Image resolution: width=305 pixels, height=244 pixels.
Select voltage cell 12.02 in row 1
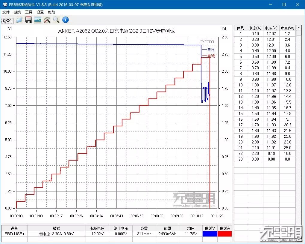pyautogui.click(x=271, y=34)
